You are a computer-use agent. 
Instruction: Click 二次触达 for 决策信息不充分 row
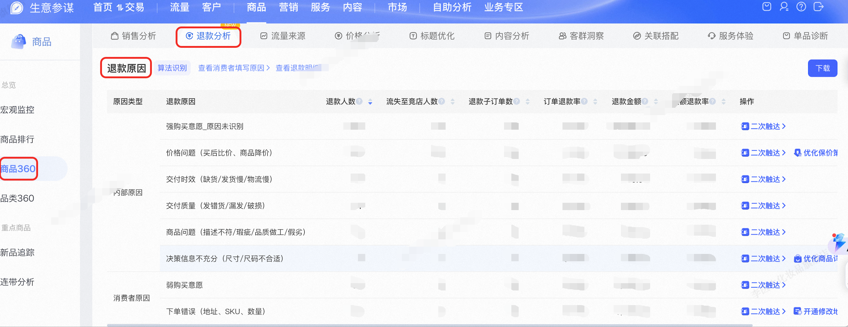coord(763,258)
